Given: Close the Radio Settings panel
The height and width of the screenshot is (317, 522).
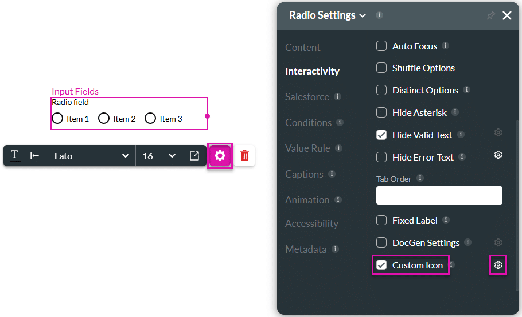Looking at the screenshot, I should point(507,15).
